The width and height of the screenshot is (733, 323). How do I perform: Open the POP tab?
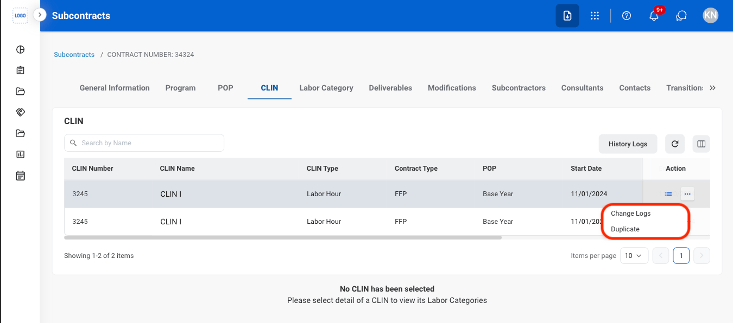click(225, 88)
